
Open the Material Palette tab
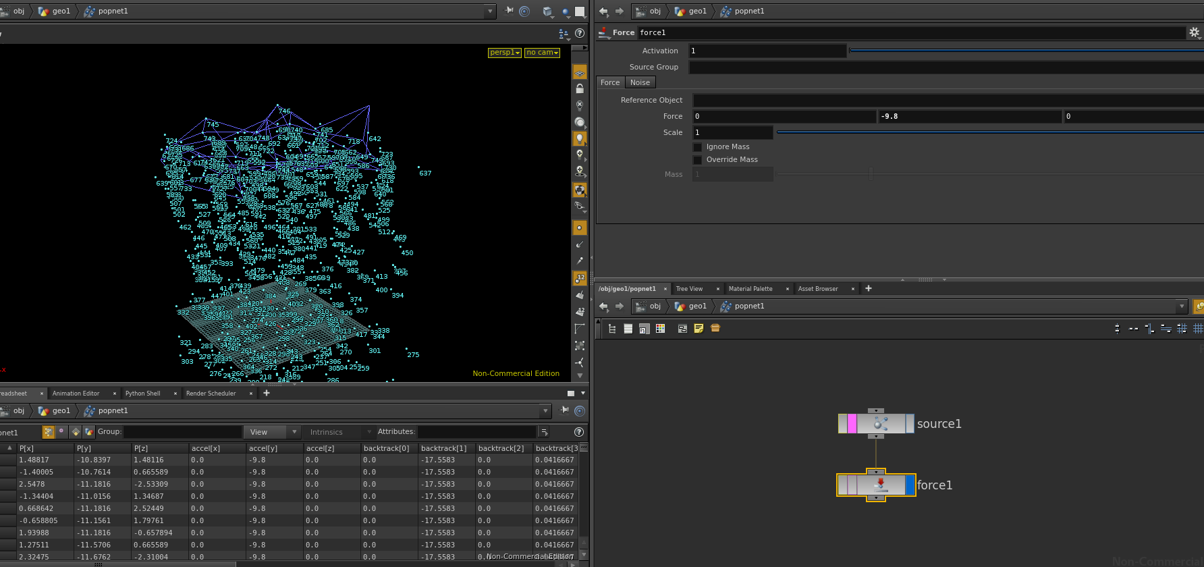[x=750, y=289]
